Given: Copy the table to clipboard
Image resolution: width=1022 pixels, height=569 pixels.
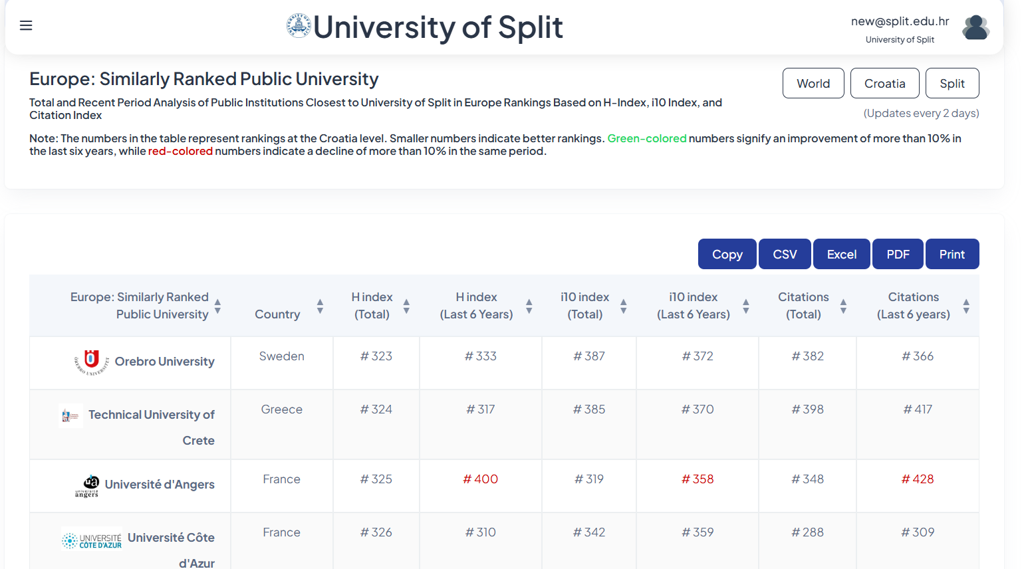Looking at the screenshot, I should (x=727, y=254).
